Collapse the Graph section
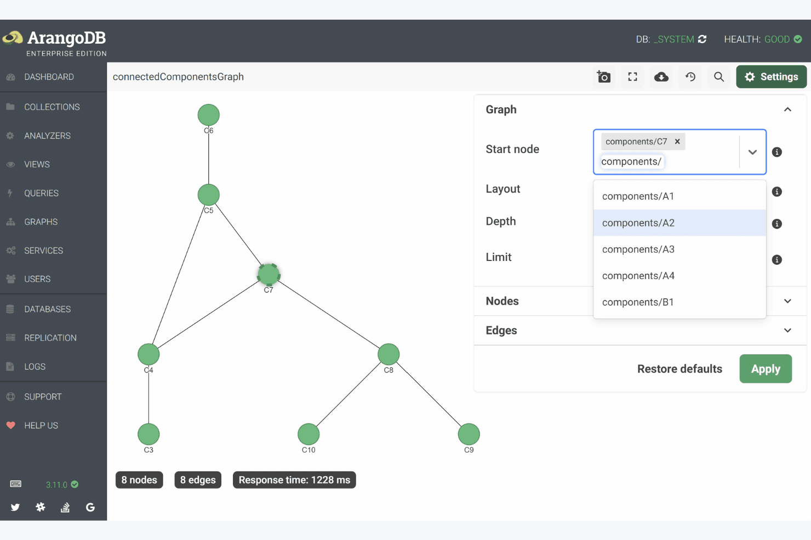Viewport: 811px width, 540px height. coord(787,109)
